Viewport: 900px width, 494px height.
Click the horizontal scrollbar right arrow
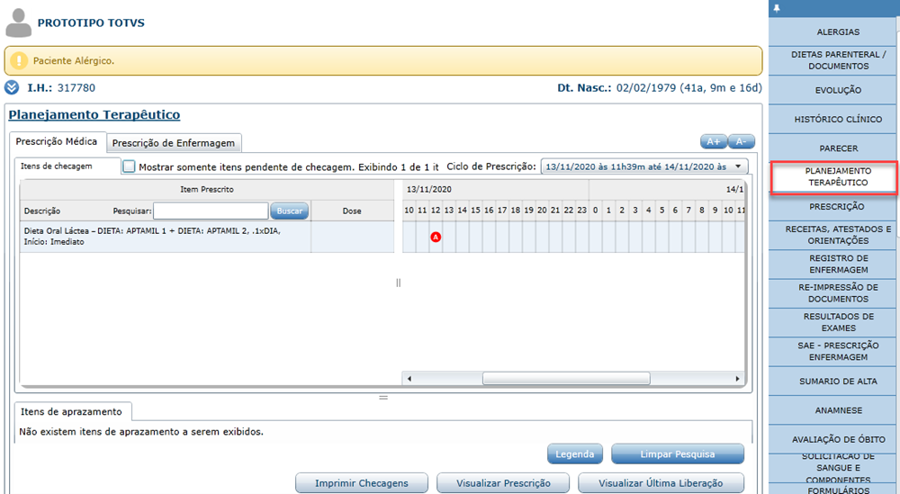coord(738,379)
